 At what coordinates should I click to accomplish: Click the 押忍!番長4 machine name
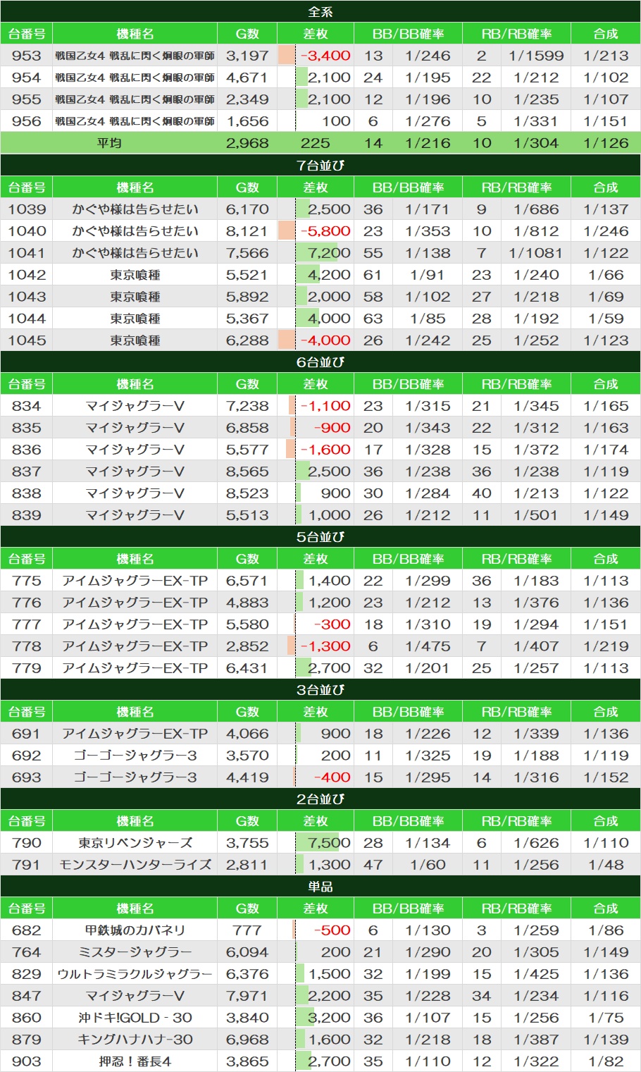click(x=135, y=1061)
